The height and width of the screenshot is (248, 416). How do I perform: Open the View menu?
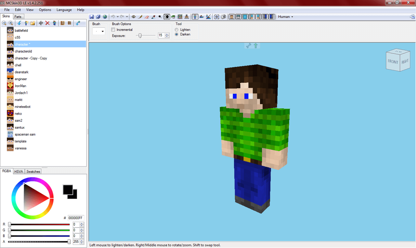tap(30, 10)
